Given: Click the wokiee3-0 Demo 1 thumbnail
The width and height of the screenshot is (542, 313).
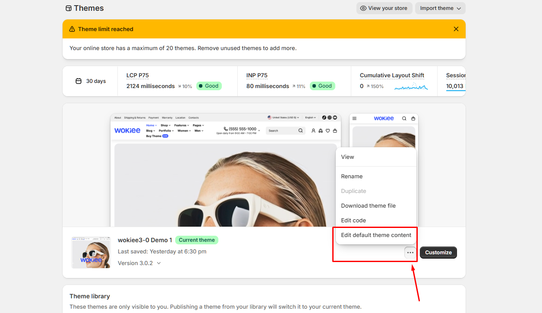Looking at the screenshot, I should (x=91, y=252).
